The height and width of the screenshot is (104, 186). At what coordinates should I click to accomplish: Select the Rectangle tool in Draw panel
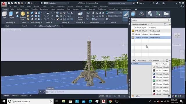[48, 19]
